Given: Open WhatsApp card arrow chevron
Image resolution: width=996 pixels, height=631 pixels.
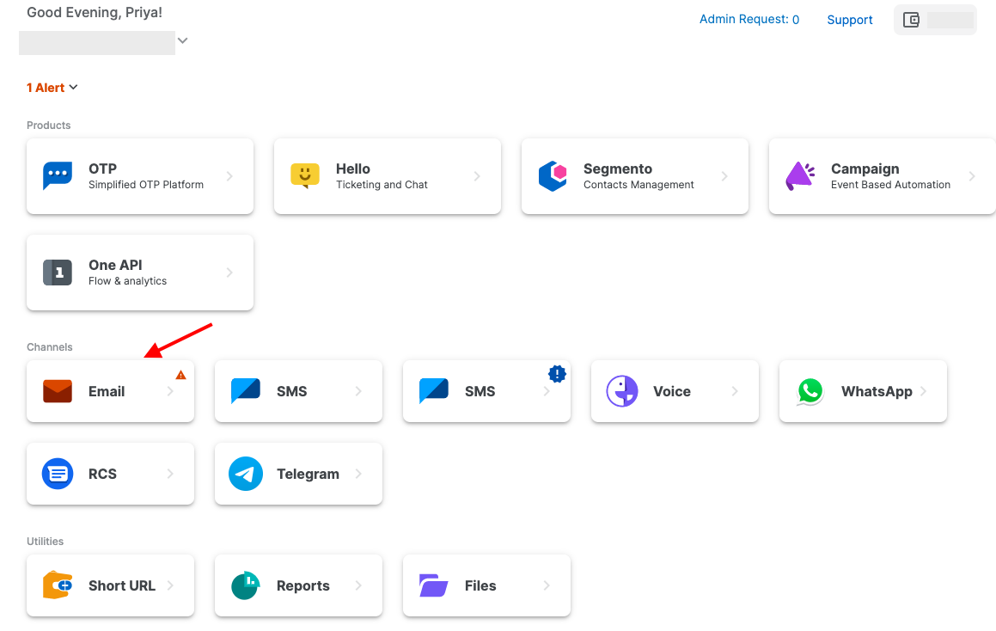Looking at the screenshot, I should pyautogui.click(x=924, y=391).
